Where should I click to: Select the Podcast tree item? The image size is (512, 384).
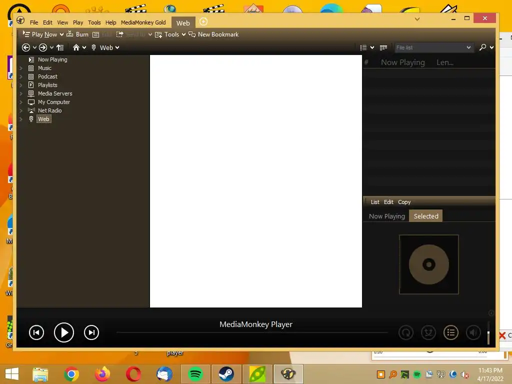(47, 76)
